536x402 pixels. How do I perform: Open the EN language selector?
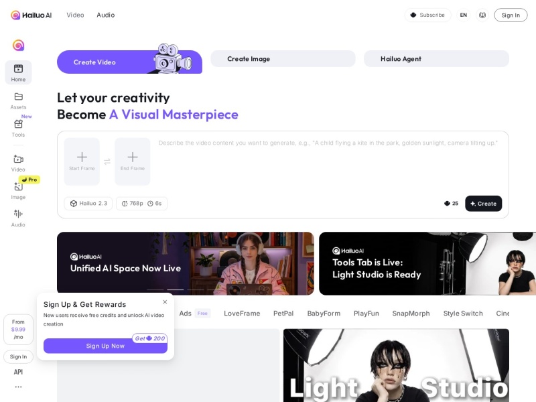pos(463,15)
